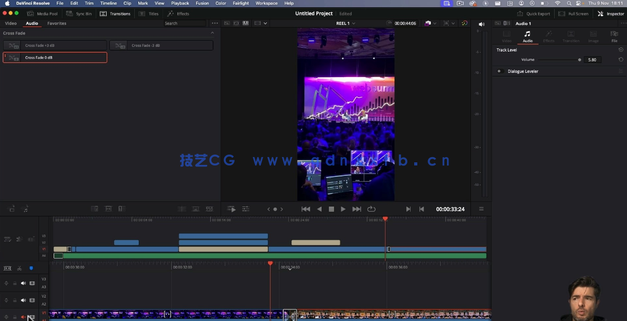
Task: Unlock track V2 with the lock toggle
Action: pyautogui.click(x=15, y=300)
